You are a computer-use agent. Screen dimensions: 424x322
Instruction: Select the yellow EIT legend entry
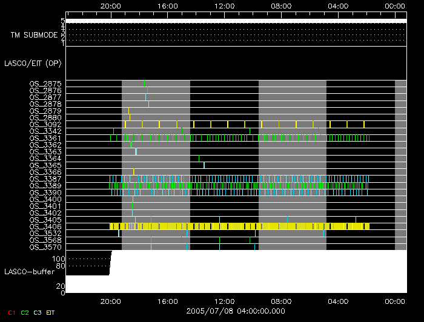pyautogui.click(x=51, y=312)
